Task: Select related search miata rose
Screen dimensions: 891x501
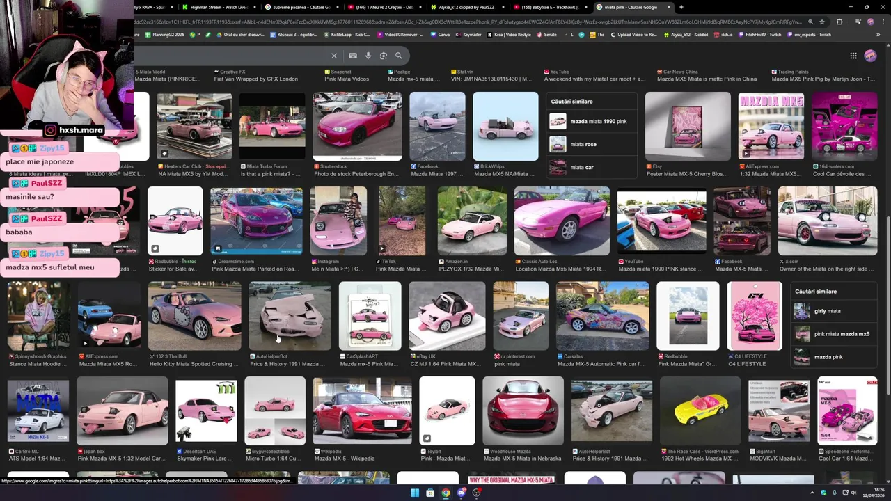Action: tap(591, 144)
